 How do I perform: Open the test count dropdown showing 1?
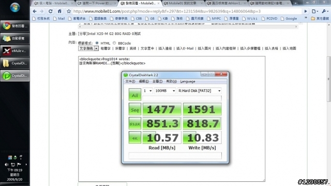147,91
